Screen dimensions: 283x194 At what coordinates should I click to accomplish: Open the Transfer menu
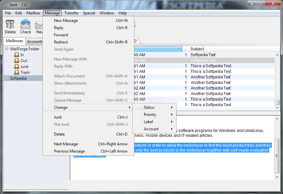(x=72, y=13)
